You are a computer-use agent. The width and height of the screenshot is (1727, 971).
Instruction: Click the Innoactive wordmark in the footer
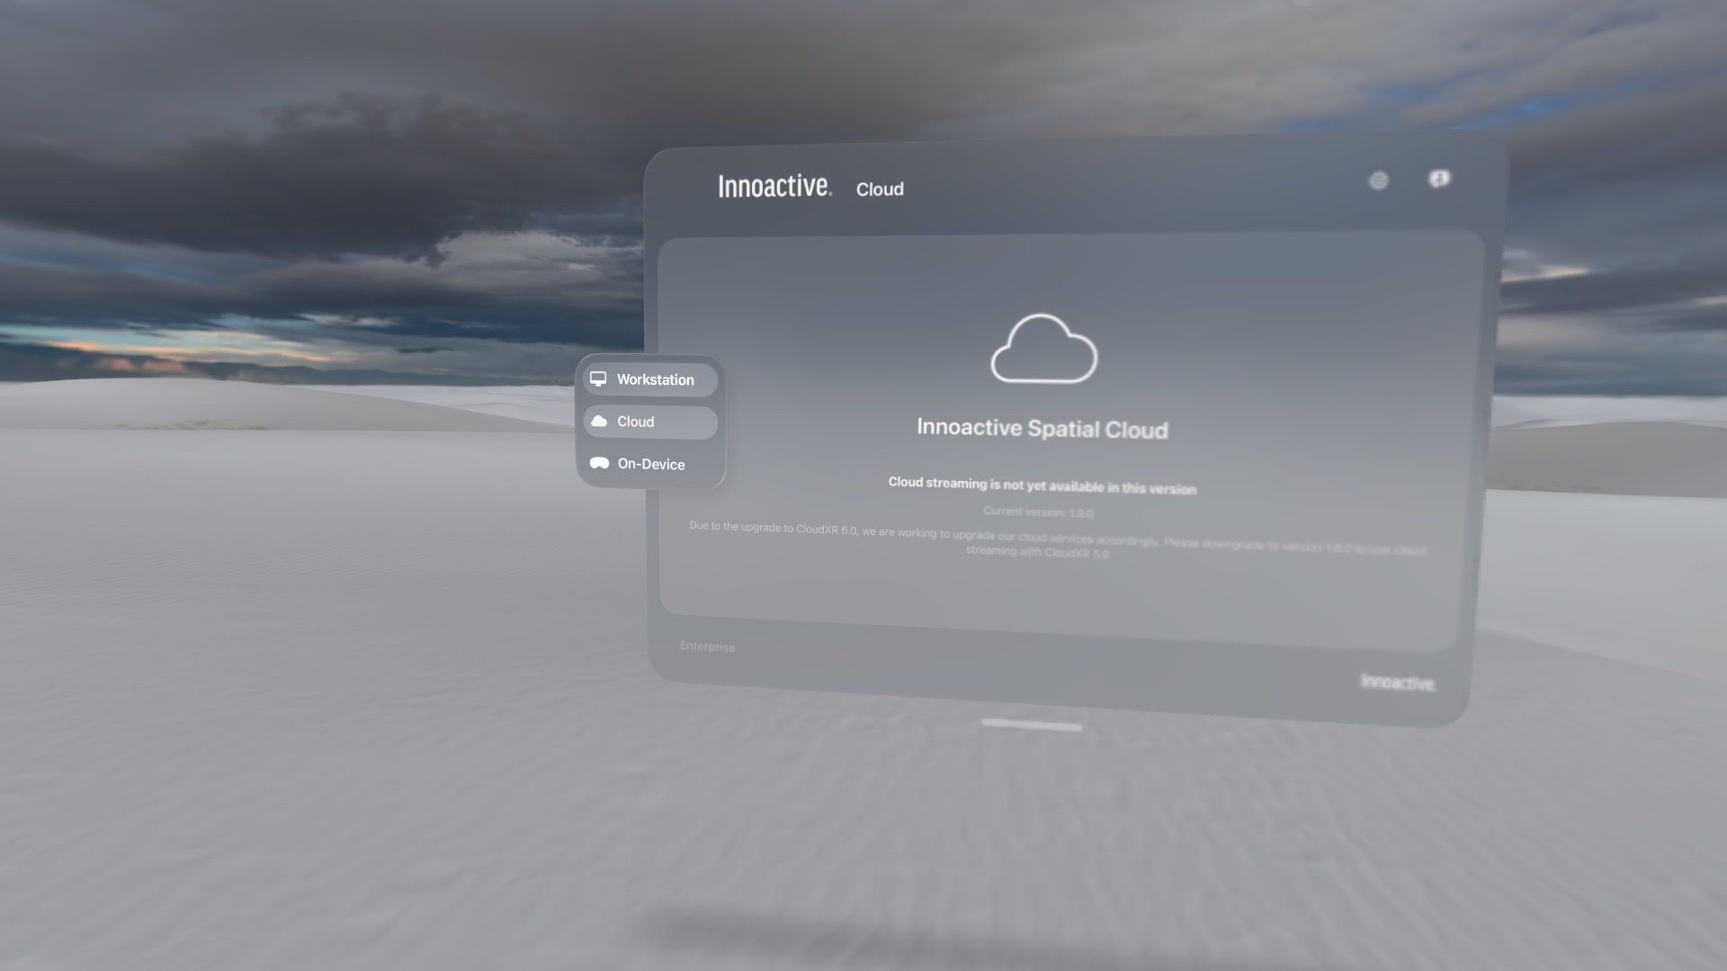click(1397, 682)
